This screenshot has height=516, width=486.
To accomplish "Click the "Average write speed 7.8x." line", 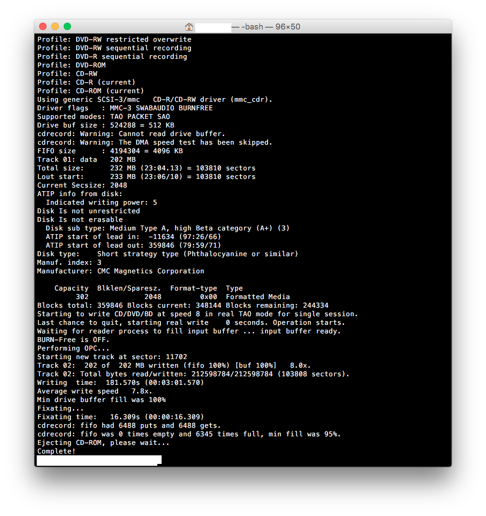I will [95, 391].
